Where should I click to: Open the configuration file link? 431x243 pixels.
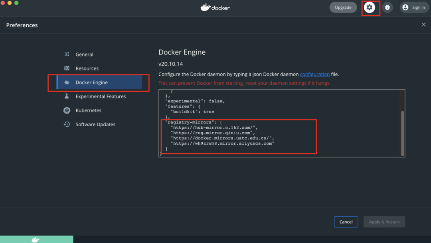(x=315, y=74)
